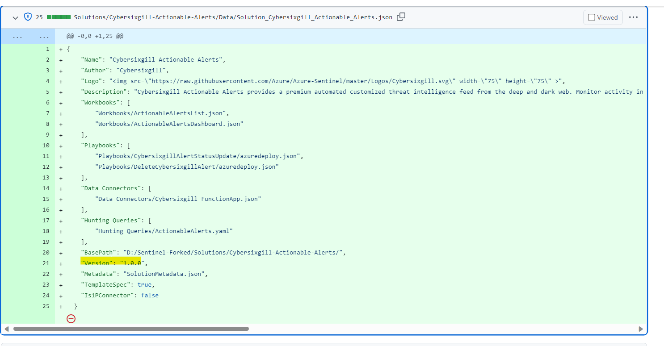Select line number 14
The image size is (664, 346).
pyautogui.click(x=46, y=188)
